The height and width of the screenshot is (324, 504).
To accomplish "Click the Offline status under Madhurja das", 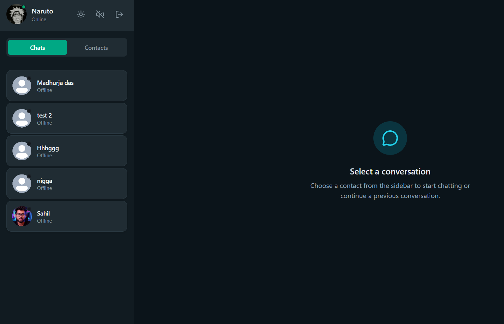I will point(44,90).
